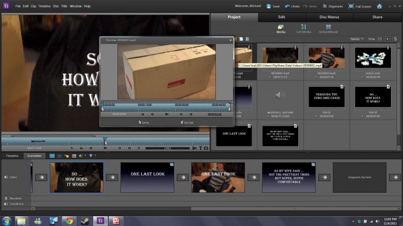
Task: Expand the markers dropdown arrow
Action: (x=96, y=155)
